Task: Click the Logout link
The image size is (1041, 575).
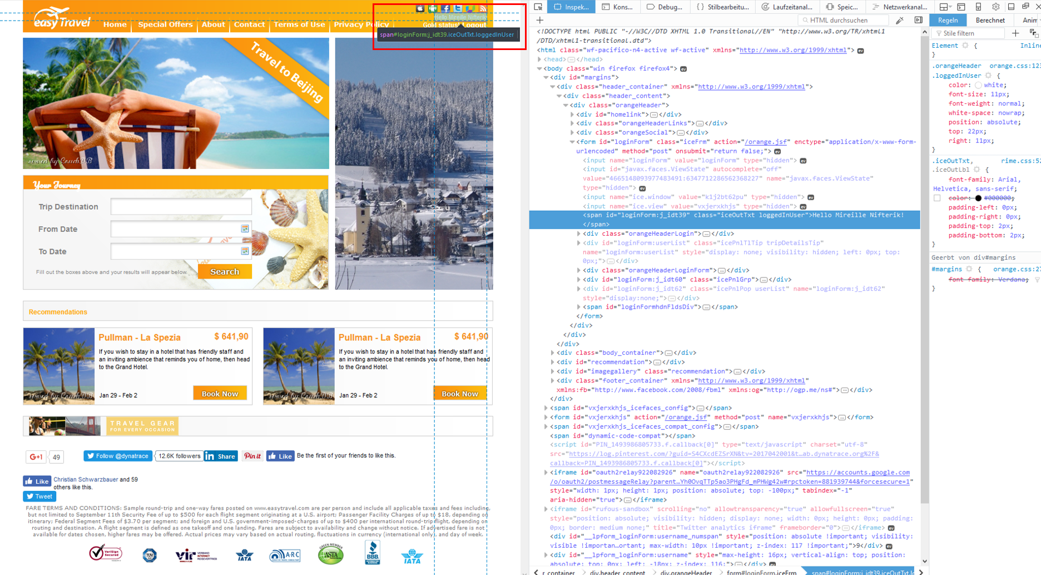Action: [x=475, y=25]
